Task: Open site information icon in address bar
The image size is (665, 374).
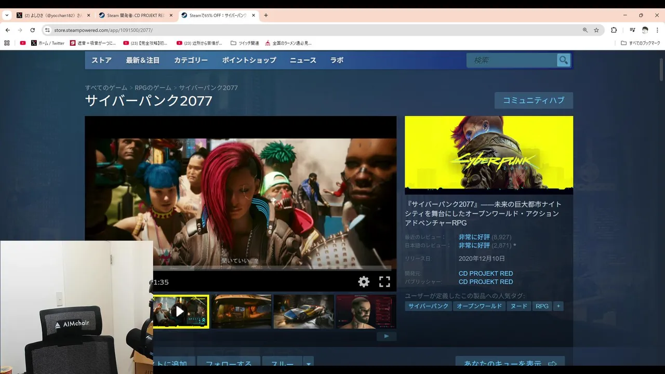Action: [x=47, y=30]
